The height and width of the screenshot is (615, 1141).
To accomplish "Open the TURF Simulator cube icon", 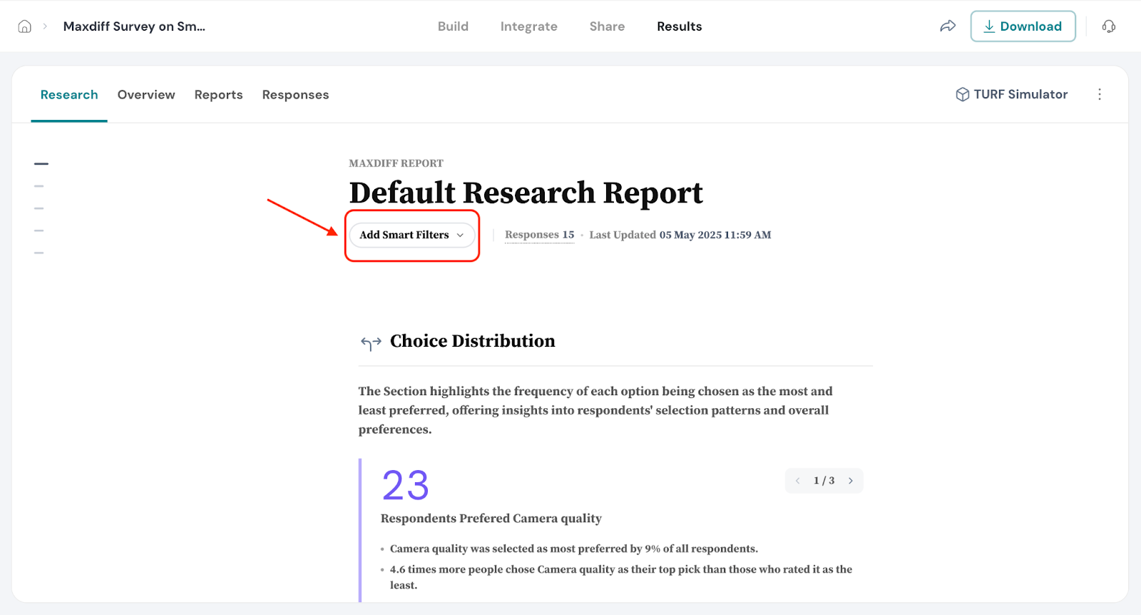I will [962, 95].
